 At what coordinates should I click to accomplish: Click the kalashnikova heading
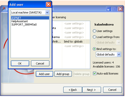point(104,24)
